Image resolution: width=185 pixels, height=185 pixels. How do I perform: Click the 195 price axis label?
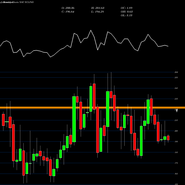[x=176, y=142]
